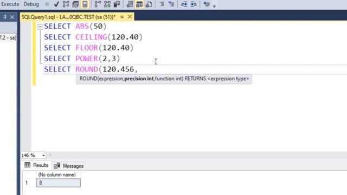Pin the Object Explorer panel
This screenshot has height=195, width=347.
coord(5,17)
